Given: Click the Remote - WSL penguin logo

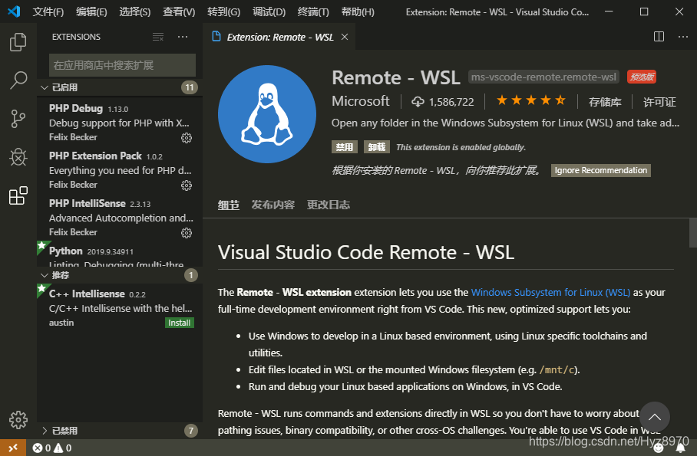Looking at the screenshot, I should coord(266,114).
